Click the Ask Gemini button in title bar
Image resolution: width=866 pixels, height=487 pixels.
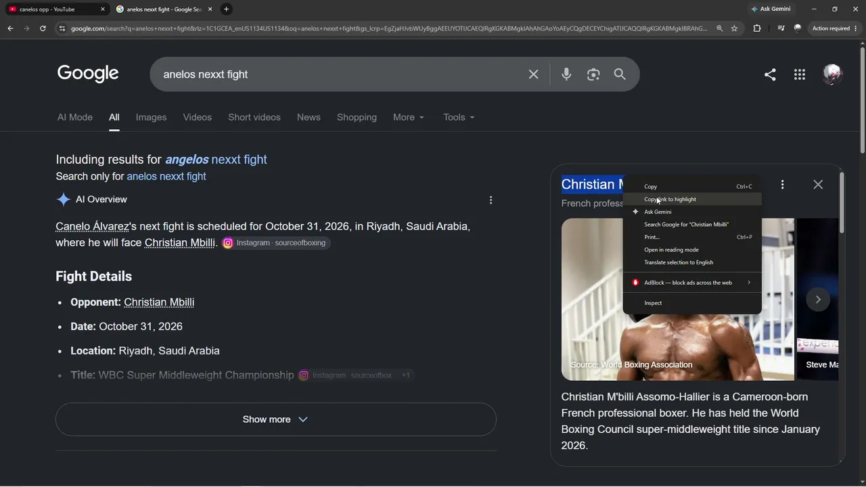pyautogui.click(x=771, y=9)
